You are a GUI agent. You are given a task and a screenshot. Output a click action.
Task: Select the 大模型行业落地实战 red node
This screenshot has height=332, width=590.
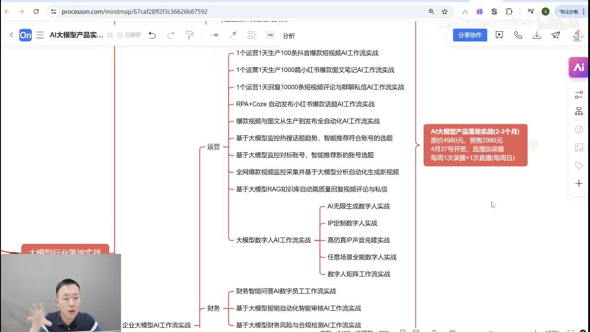65,249
